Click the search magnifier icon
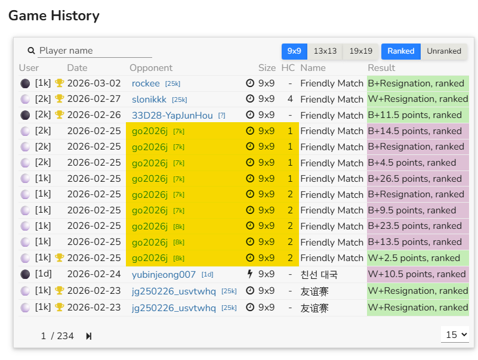Screen dimensions: 478x360 tap(32, 51)
